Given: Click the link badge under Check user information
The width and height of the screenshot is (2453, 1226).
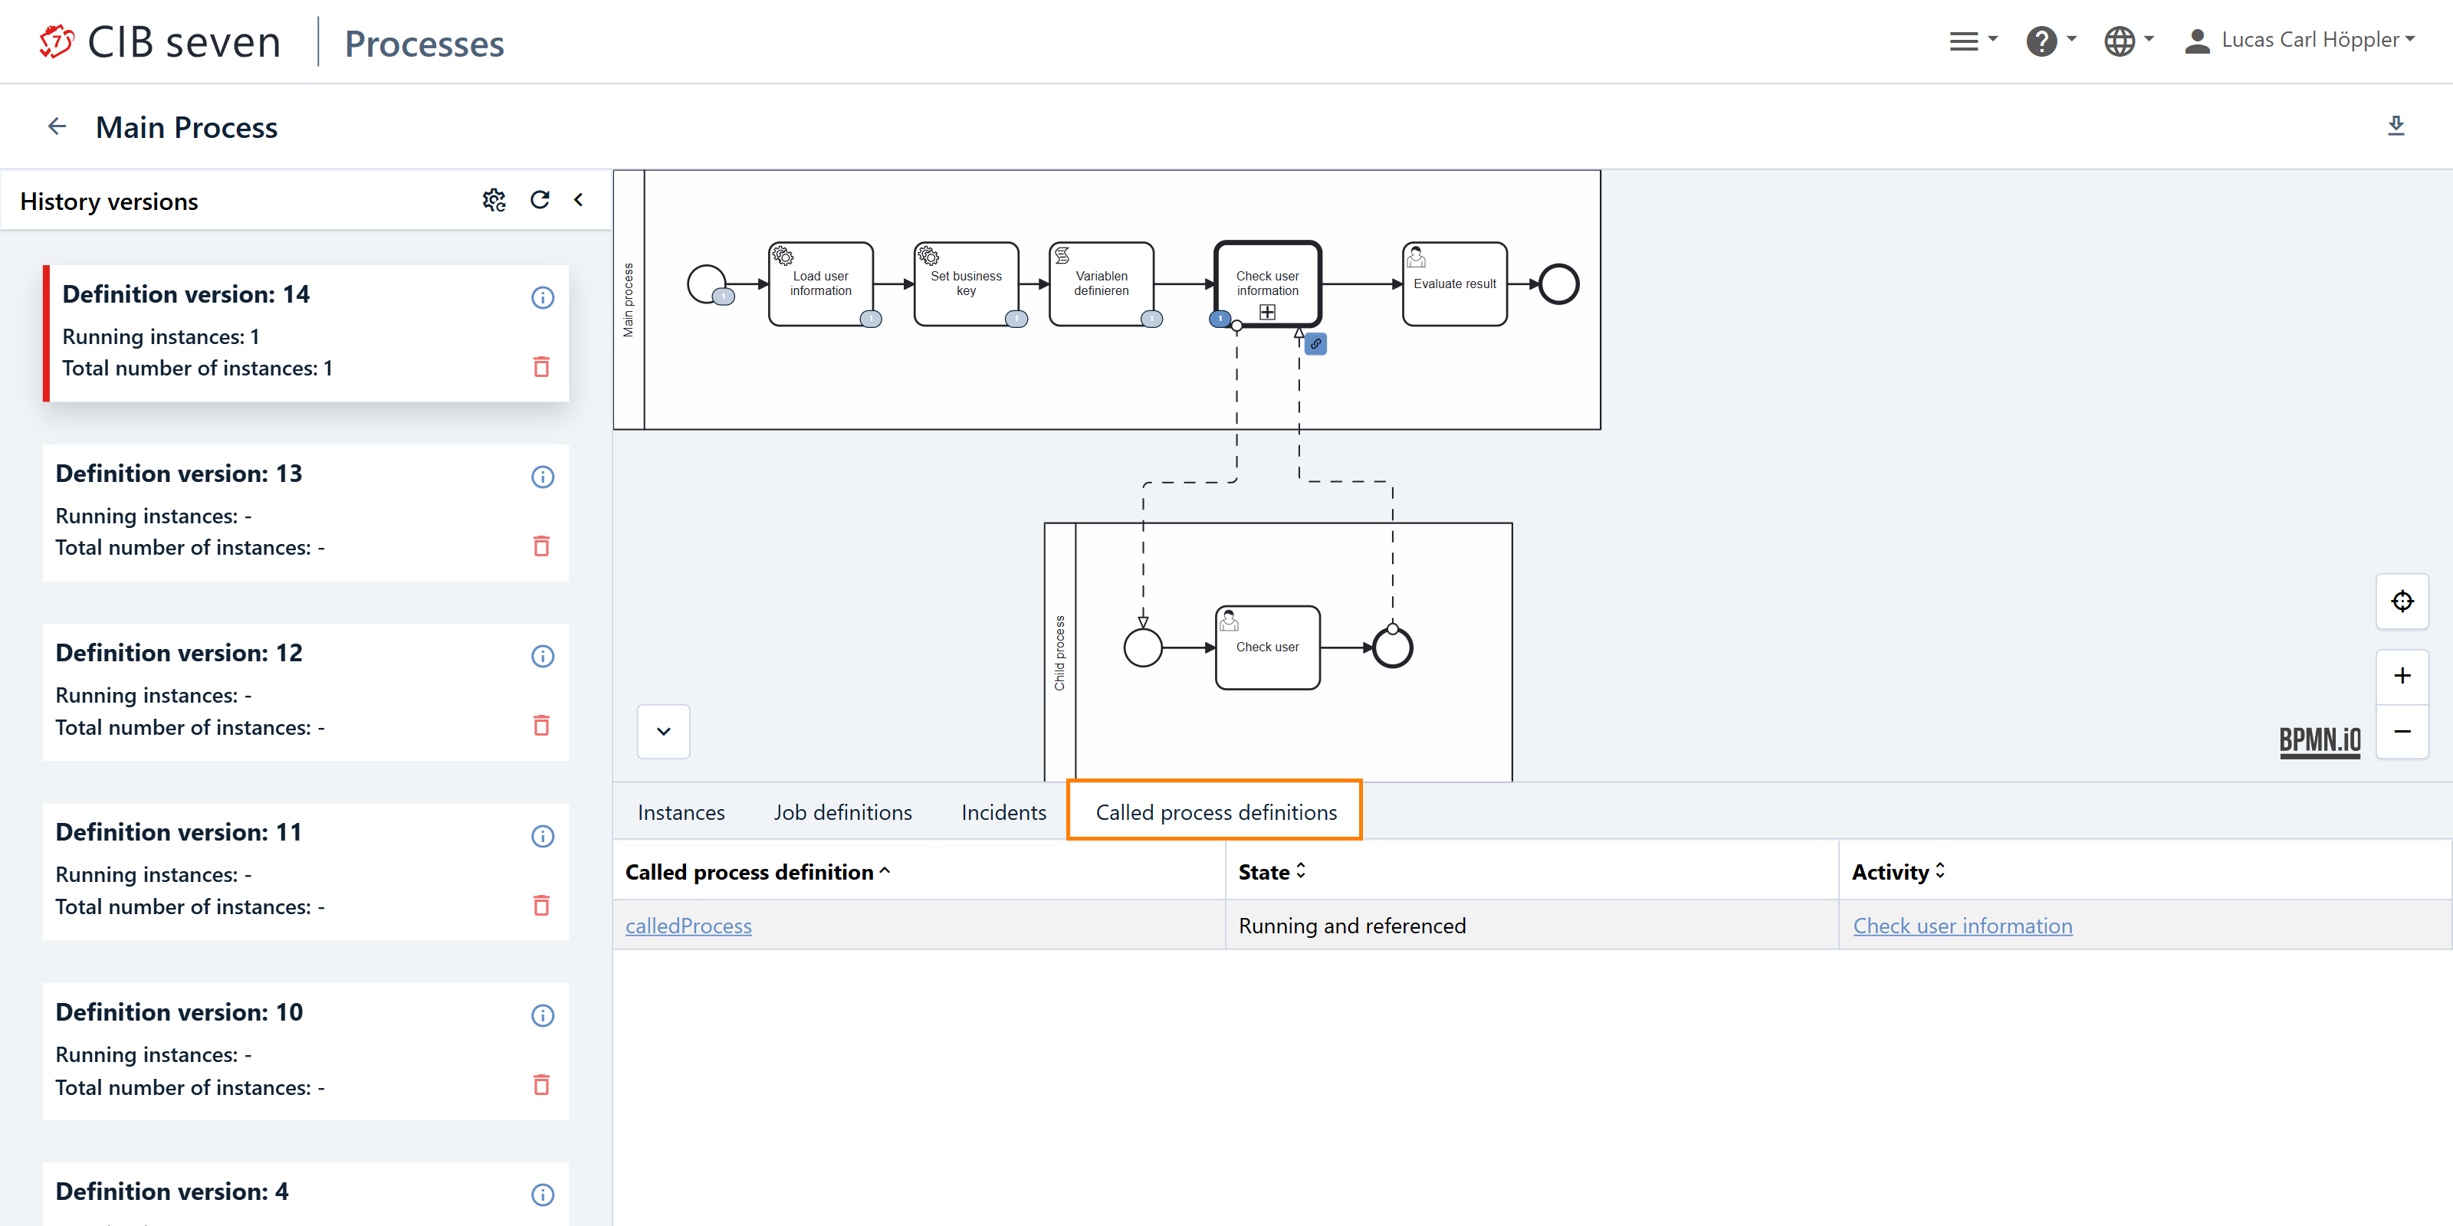Looking at the screenshot, I should point(1315,345).
